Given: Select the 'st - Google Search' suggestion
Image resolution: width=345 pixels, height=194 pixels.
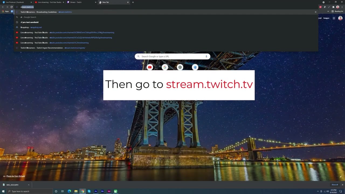Looking at the screenshot, I should pyautogui.click(x=166, y=17).
